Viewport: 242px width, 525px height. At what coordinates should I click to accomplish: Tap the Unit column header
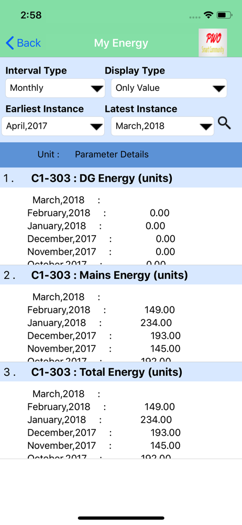49,154
